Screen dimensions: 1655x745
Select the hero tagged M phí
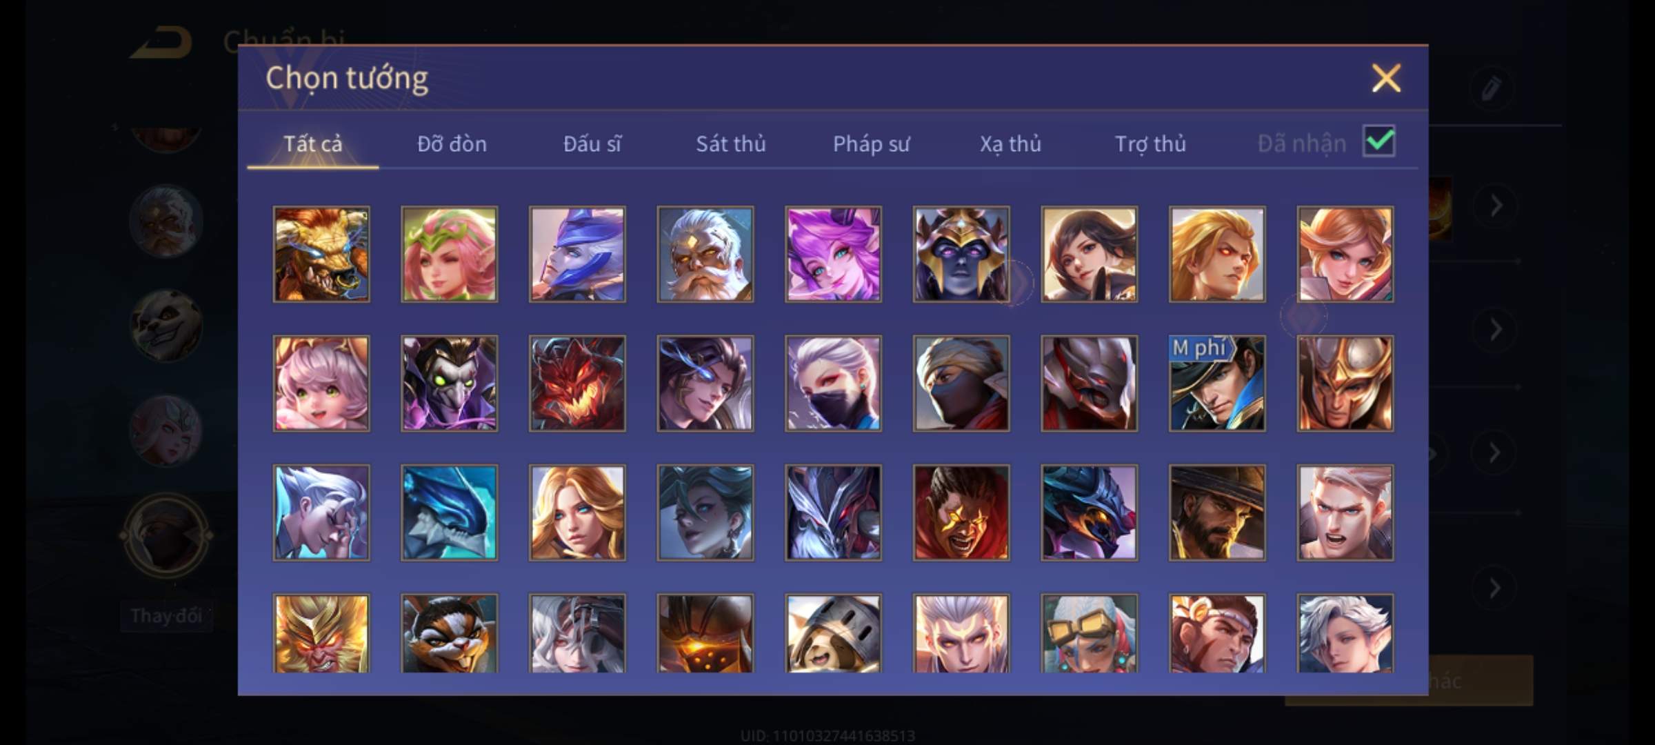[1217, 384]
